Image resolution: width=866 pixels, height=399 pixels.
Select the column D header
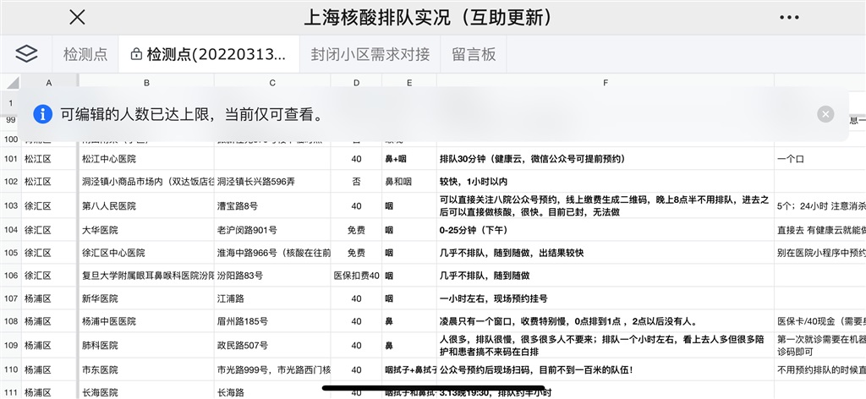pos(356,82)
